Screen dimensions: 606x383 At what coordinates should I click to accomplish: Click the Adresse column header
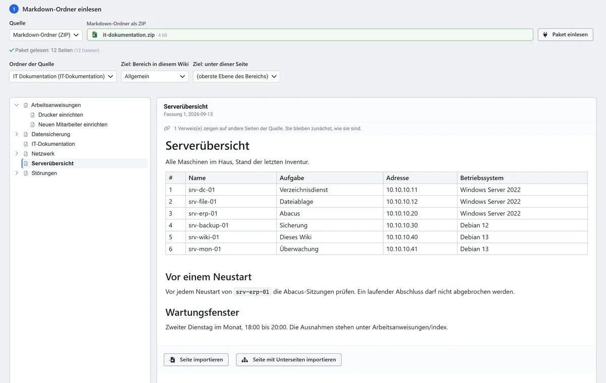pyautogui.click(x=420, y=178)
